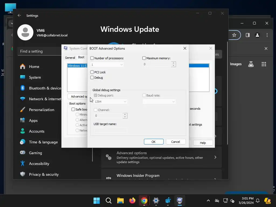Screen dimensions: 276x207
Task: Click the Maximum memory value field
Action: pos(157,64)
